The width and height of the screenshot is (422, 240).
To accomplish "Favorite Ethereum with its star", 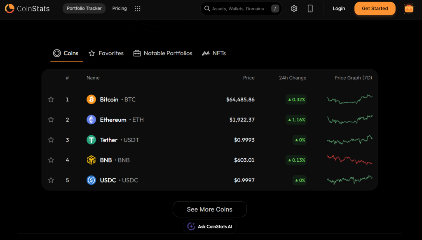I will (51, 120).
